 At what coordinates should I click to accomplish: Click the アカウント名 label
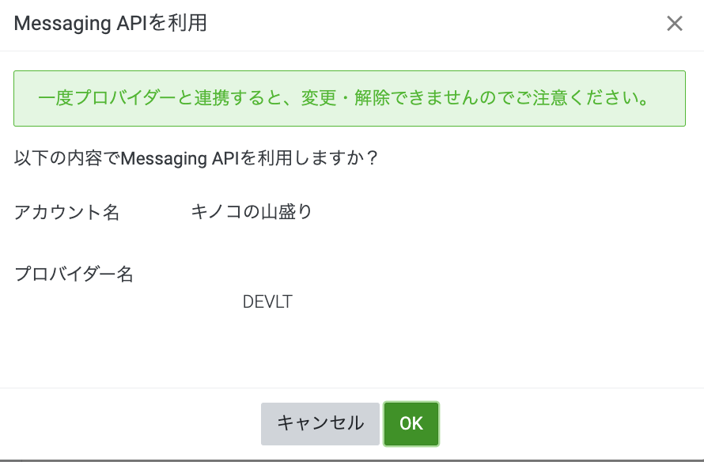pyautogui.click(x=67, y=212)
